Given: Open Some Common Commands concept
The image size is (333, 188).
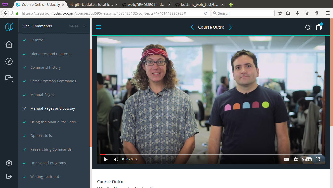Looking at the screenshot, I should 53,81.
